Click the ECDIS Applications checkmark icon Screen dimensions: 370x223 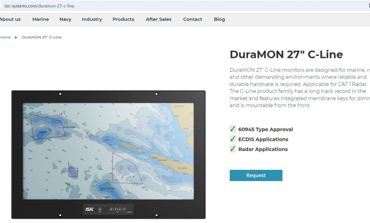click(x=233, y=139)
